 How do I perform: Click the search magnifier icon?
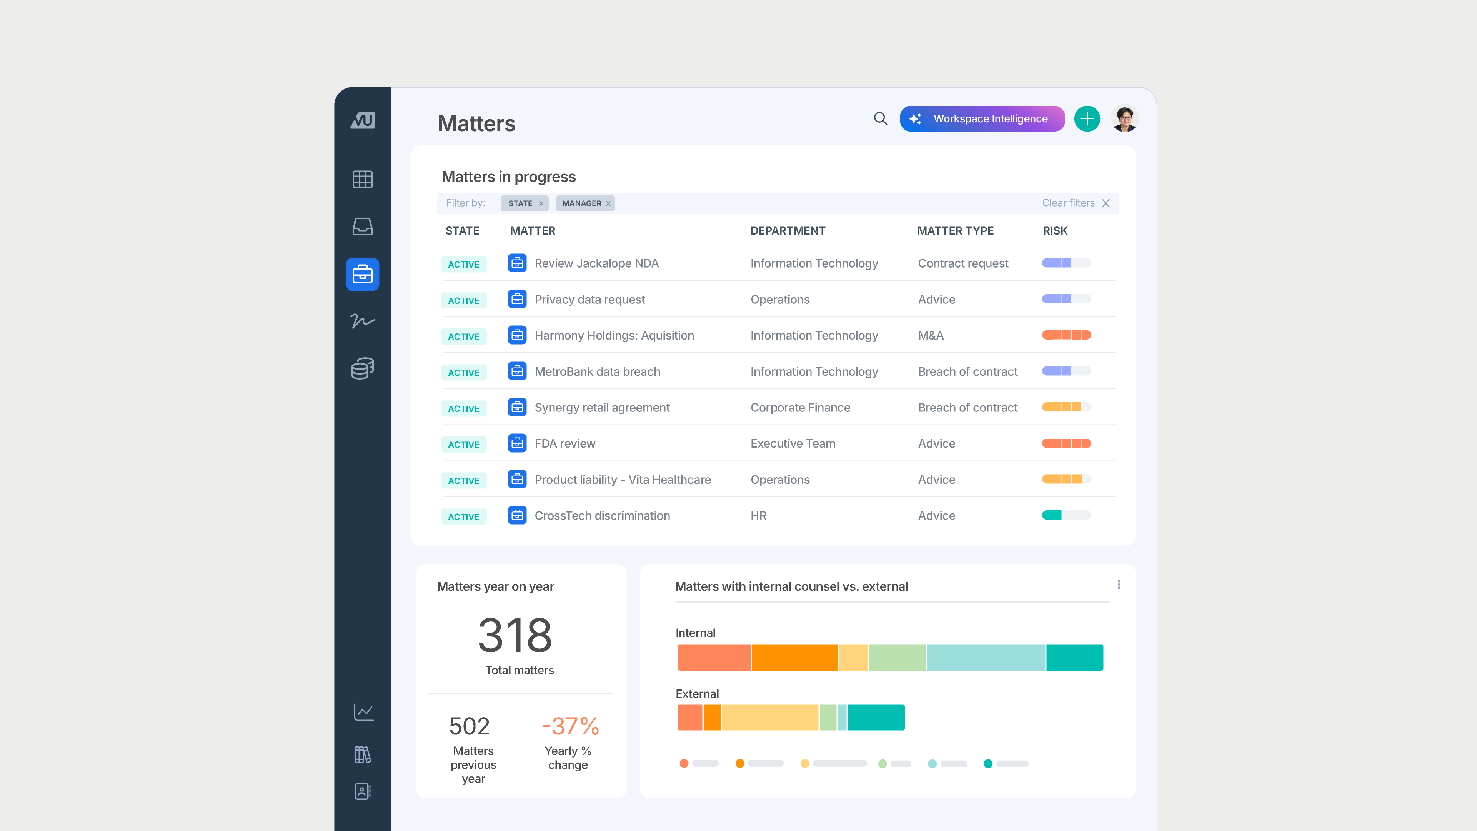coord(880,119)
